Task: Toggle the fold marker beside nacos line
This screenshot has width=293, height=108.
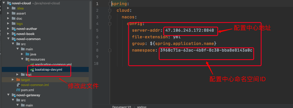Action: [x=110, y=17]
